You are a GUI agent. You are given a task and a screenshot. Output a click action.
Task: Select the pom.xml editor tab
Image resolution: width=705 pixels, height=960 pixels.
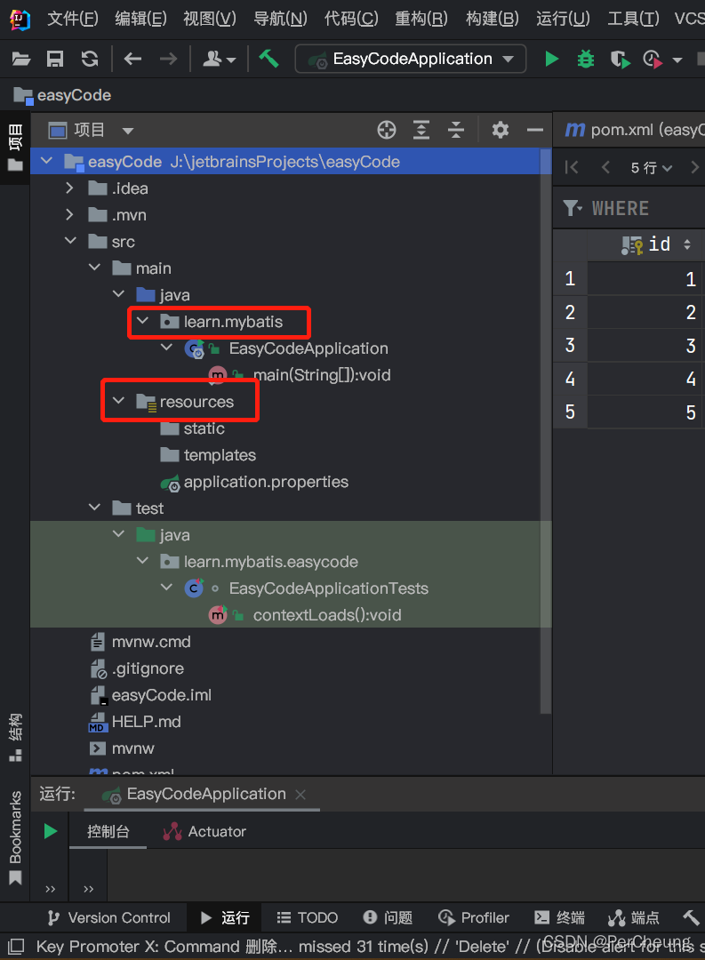click(630, 130)
